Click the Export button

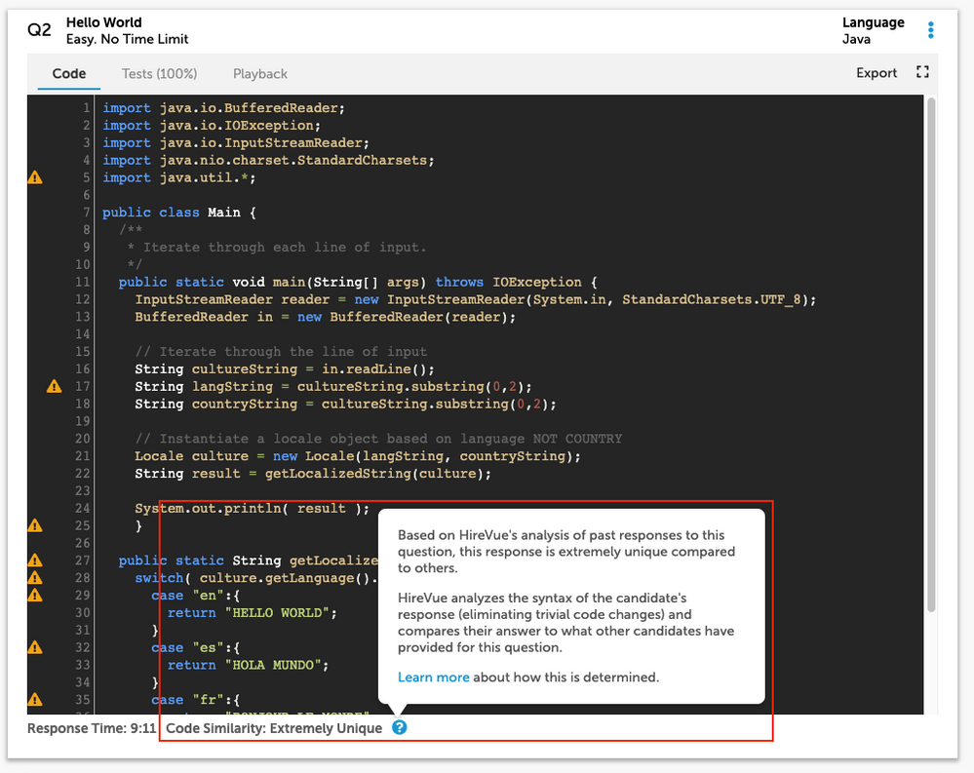click(x=876, y=73)
